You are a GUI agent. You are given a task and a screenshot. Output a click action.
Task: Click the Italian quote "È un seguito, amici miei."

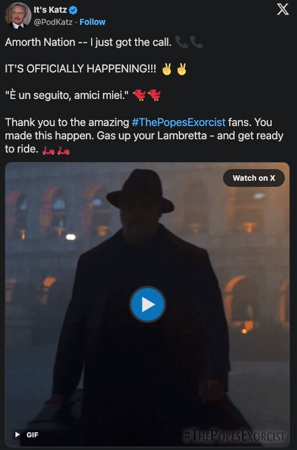68,95
